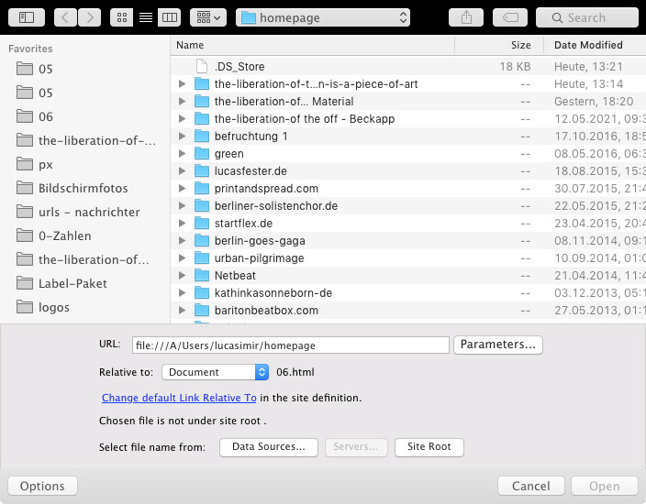Image resolution: width=646 pixels, height=504 pixels.
Task: Go back to previous folder
Action: coord(65,17)
